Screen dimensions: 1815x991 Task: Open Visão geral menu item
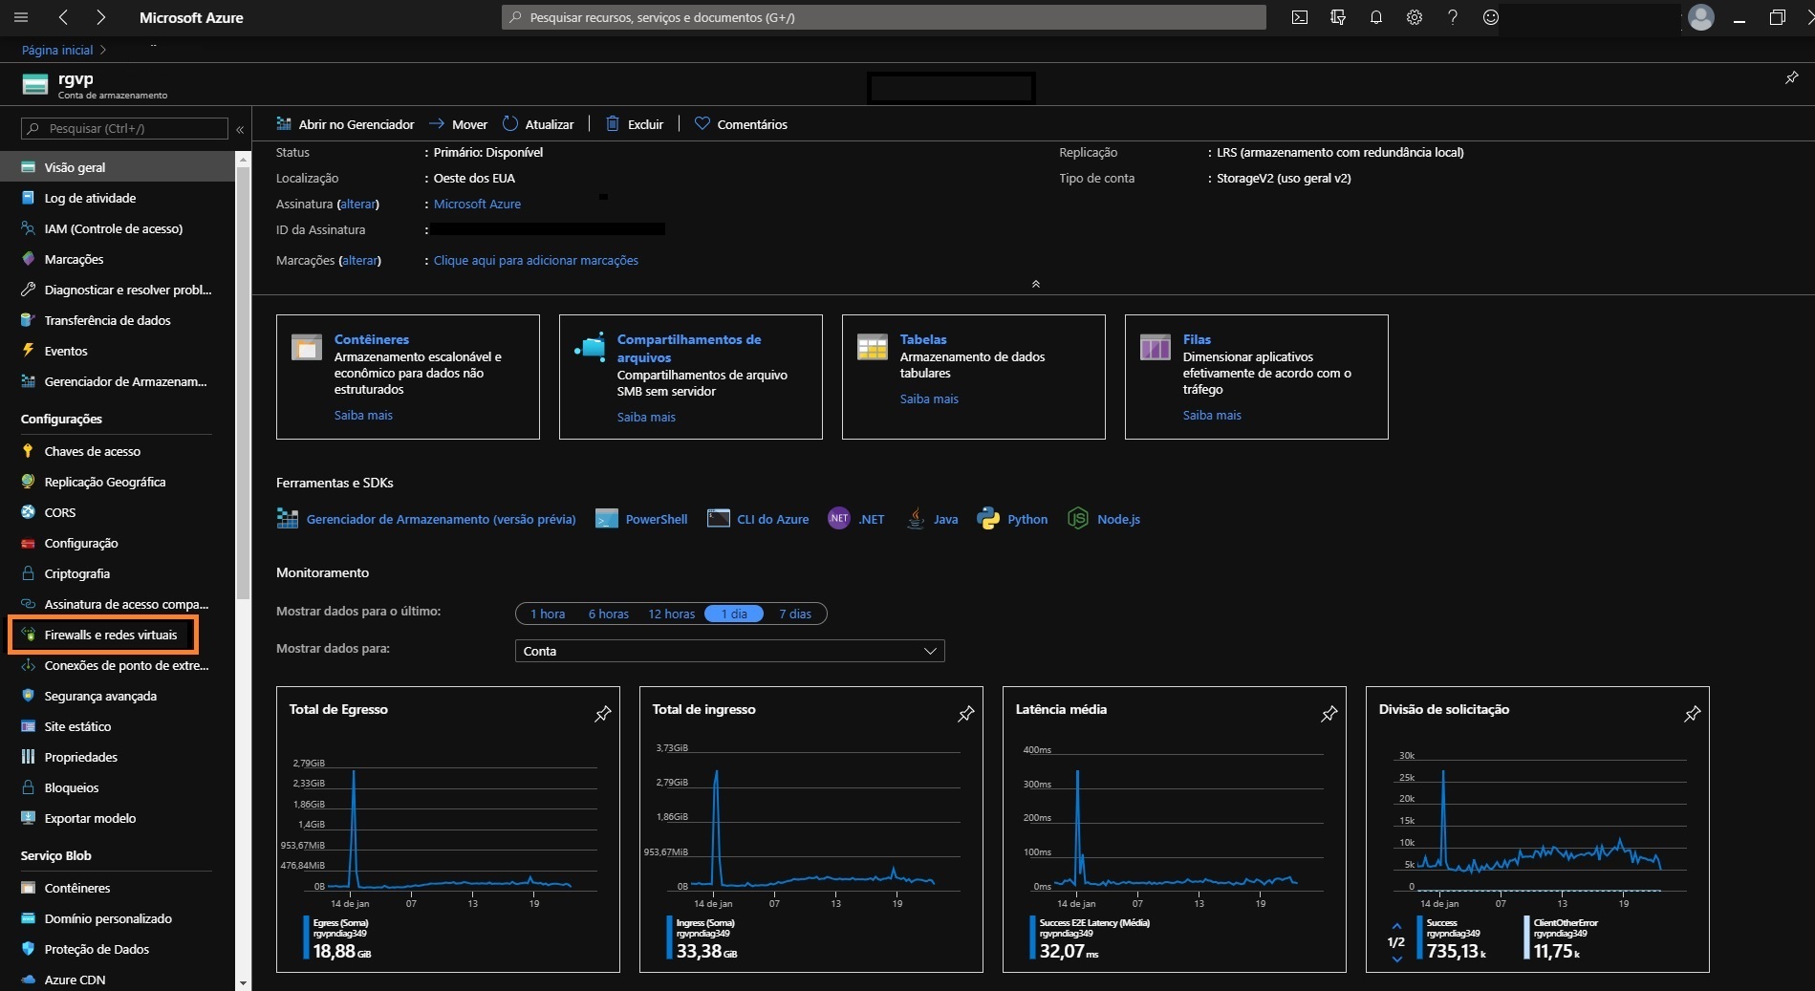point(118,167)
